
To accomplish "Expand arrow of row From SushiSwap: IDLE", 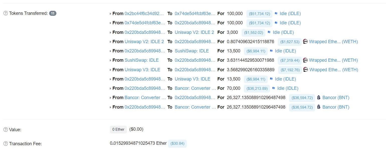I will coord(111,60).
